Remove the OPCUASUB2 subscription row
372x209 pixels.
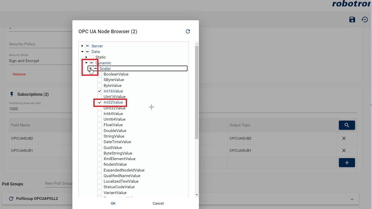[344, 138]
